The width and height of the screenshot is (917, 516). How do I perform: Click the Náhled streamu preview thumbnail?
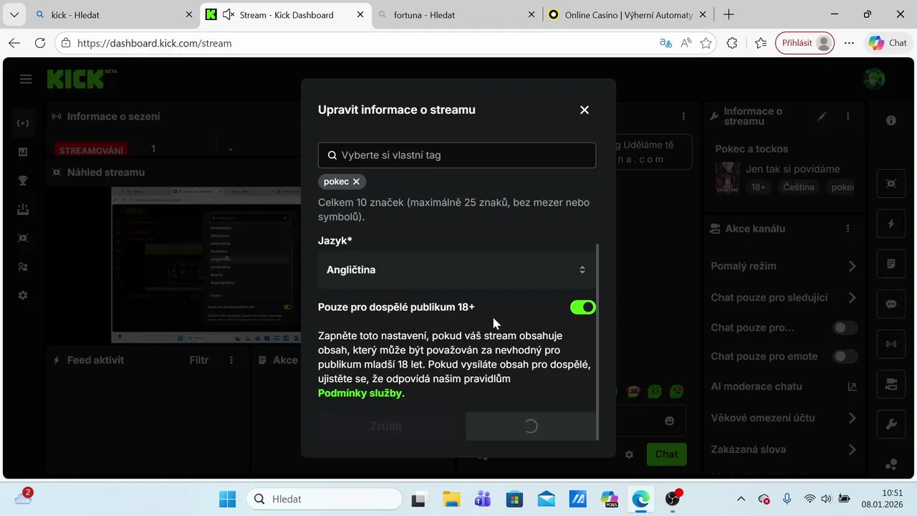206,264
